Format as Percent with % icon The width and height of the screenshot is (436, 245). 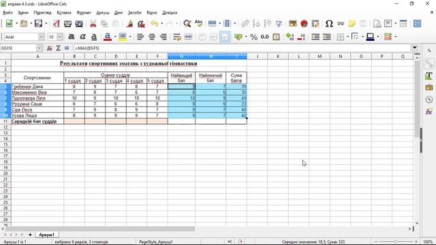pos(253,37)
